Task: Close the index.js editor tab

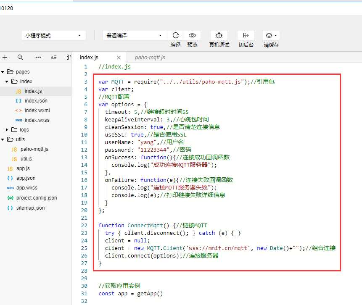Action: (119, 58)
